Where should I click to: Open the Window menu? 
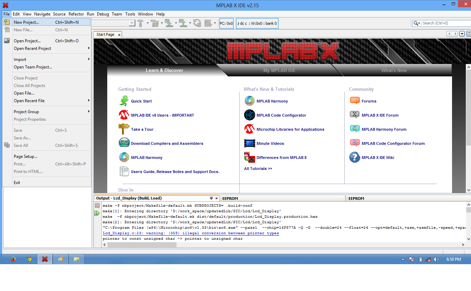coord(146,14)
